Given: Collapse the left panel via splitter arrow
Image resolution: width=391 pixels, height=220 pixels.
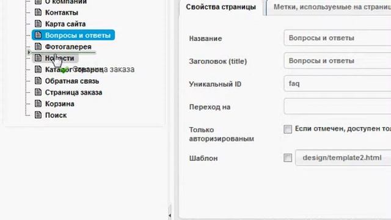Looking at the screenshot, I should coord(170,215).
